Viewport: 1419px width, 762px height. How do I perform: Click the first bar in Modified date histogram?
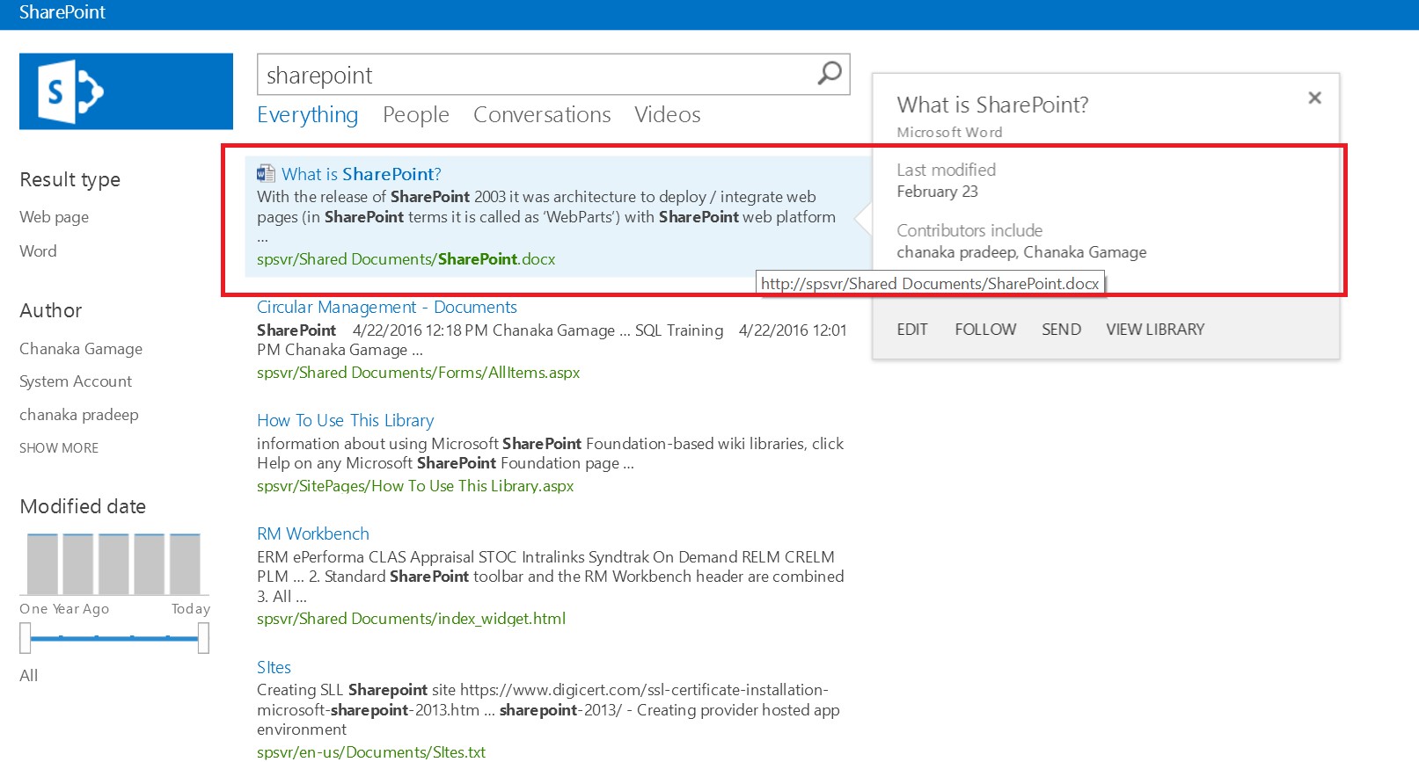tap(42, 563)
